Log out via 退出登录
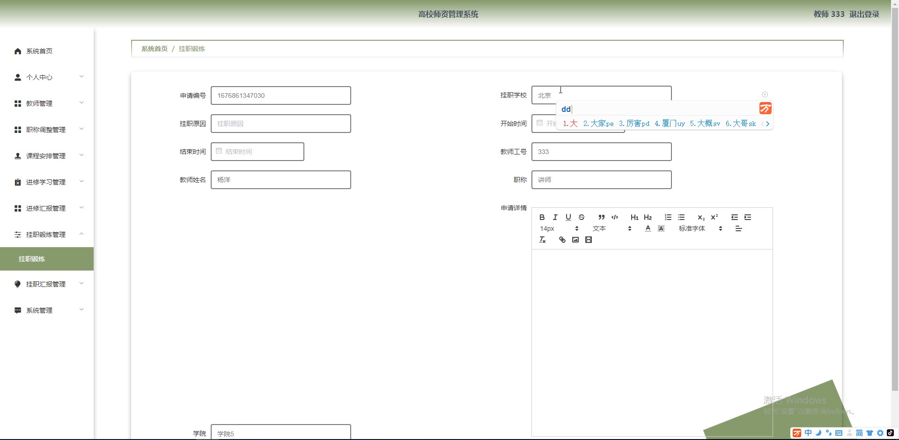Image resolution: width=899 pixels, height=440 pixels. 864,14
